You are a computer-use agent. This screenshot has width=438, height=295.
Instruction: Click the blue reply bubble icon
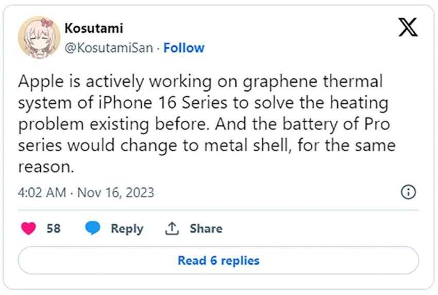(93, 228)
